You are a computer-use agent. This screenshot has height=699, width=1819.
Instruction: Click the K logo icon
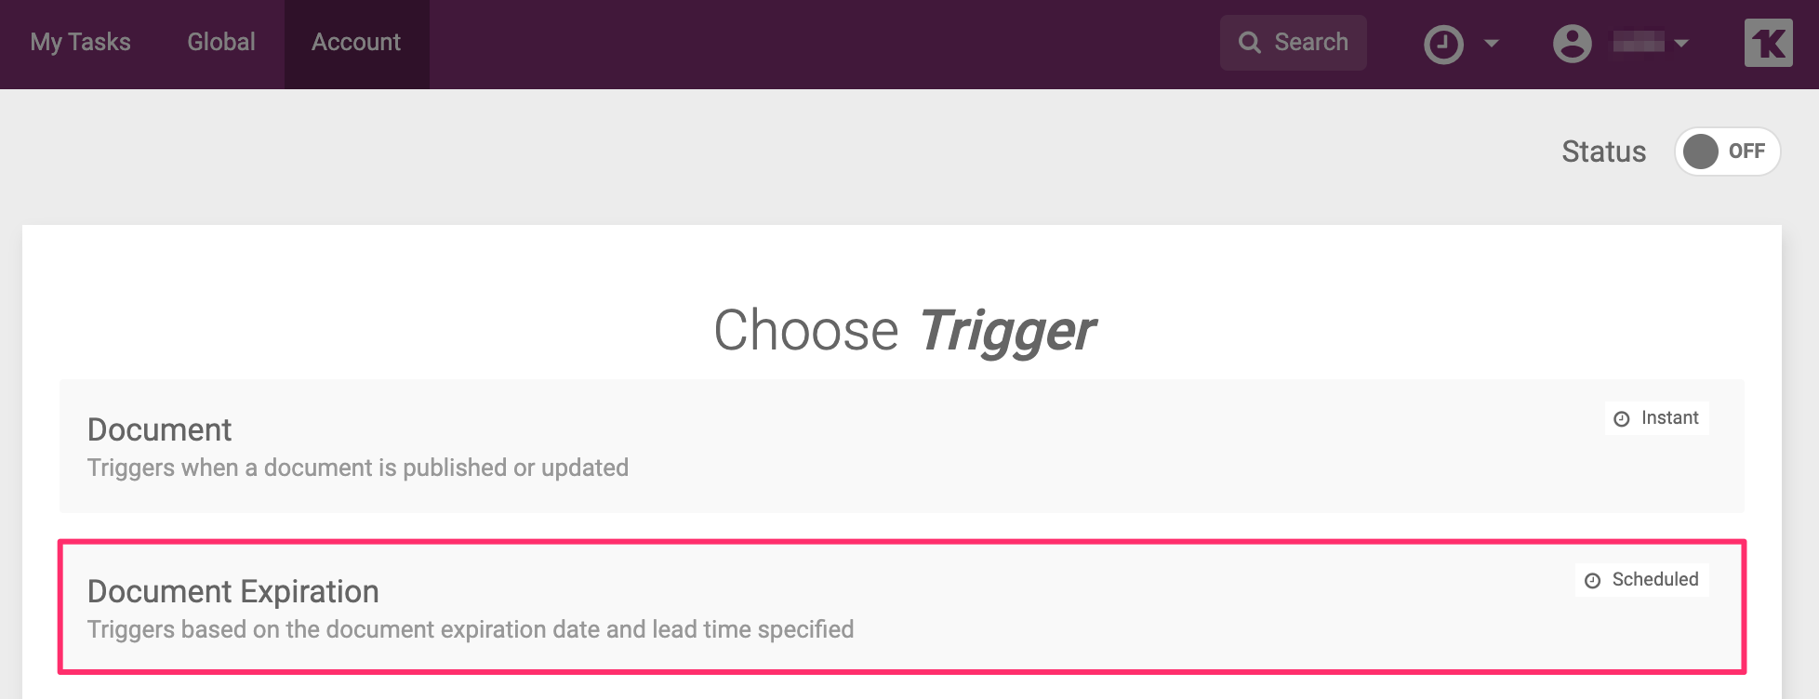point(1768,43)
